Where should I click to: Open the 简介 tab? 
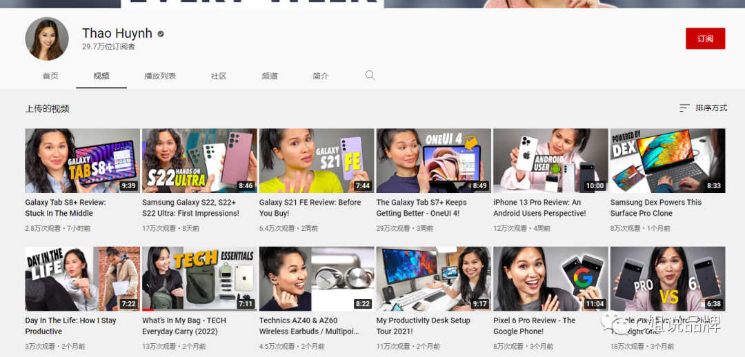tap(320, 76)
